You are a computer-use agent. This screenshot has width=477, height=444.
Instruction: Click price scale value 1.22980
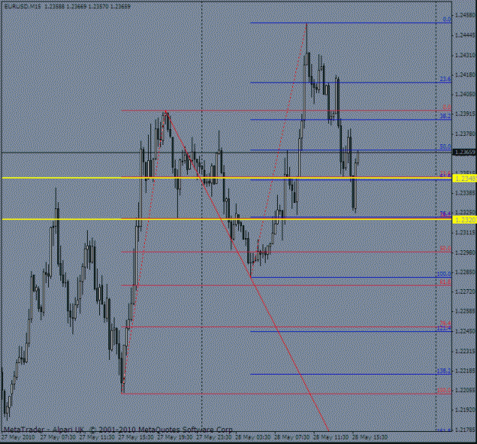point(466,252)
